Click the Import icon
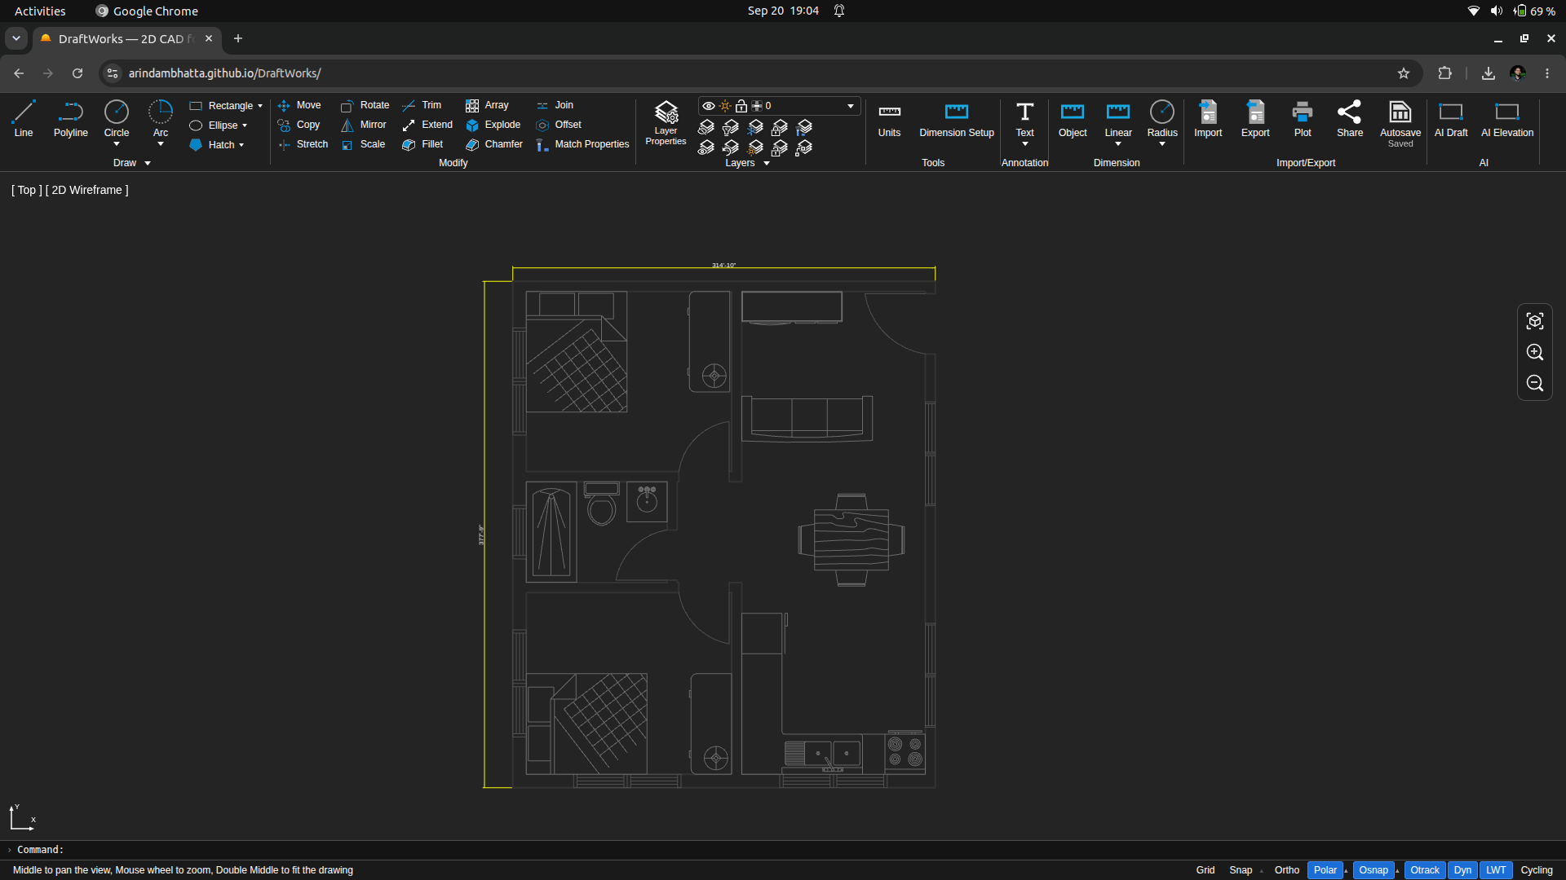The image size is (1566, 880). tap(1208, 119)
